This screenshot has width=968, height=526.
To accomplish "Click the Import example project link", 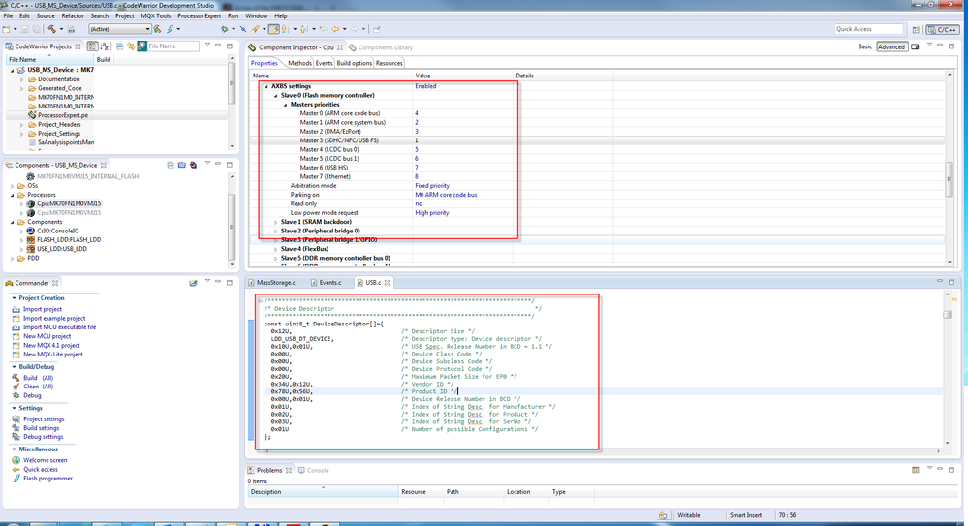I will (x=54, y=319).
